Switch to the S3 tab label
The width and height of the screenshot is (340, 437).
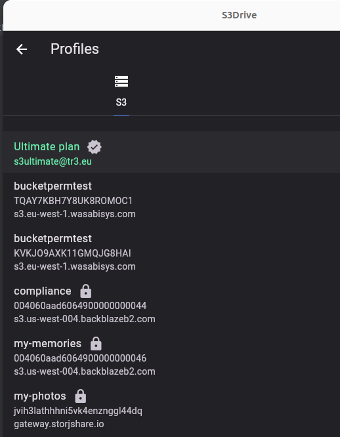point(121,102)
